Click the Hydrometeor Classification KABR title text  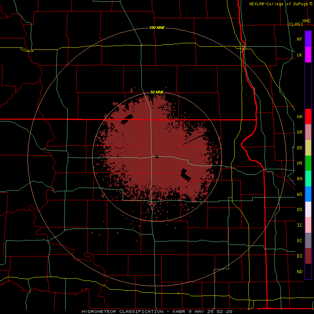pos(157,312)
